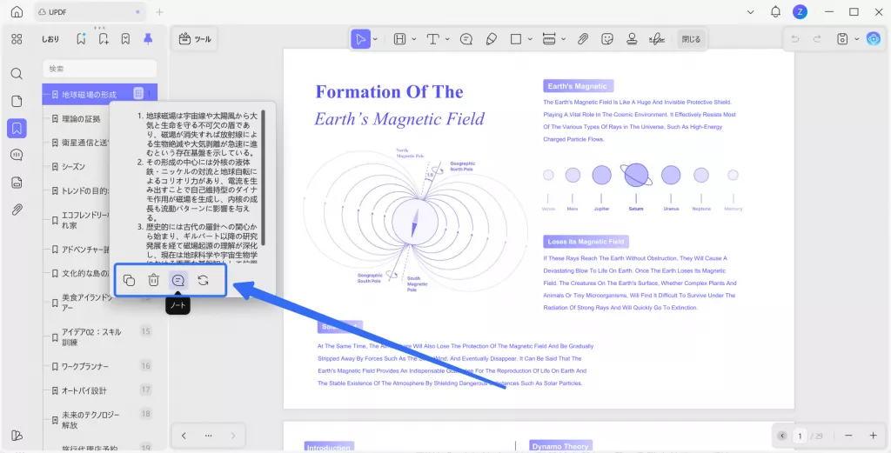Expand the text tool dropdown arrow
This screenshot has height=453, width=891.
[x=447, y=39]
